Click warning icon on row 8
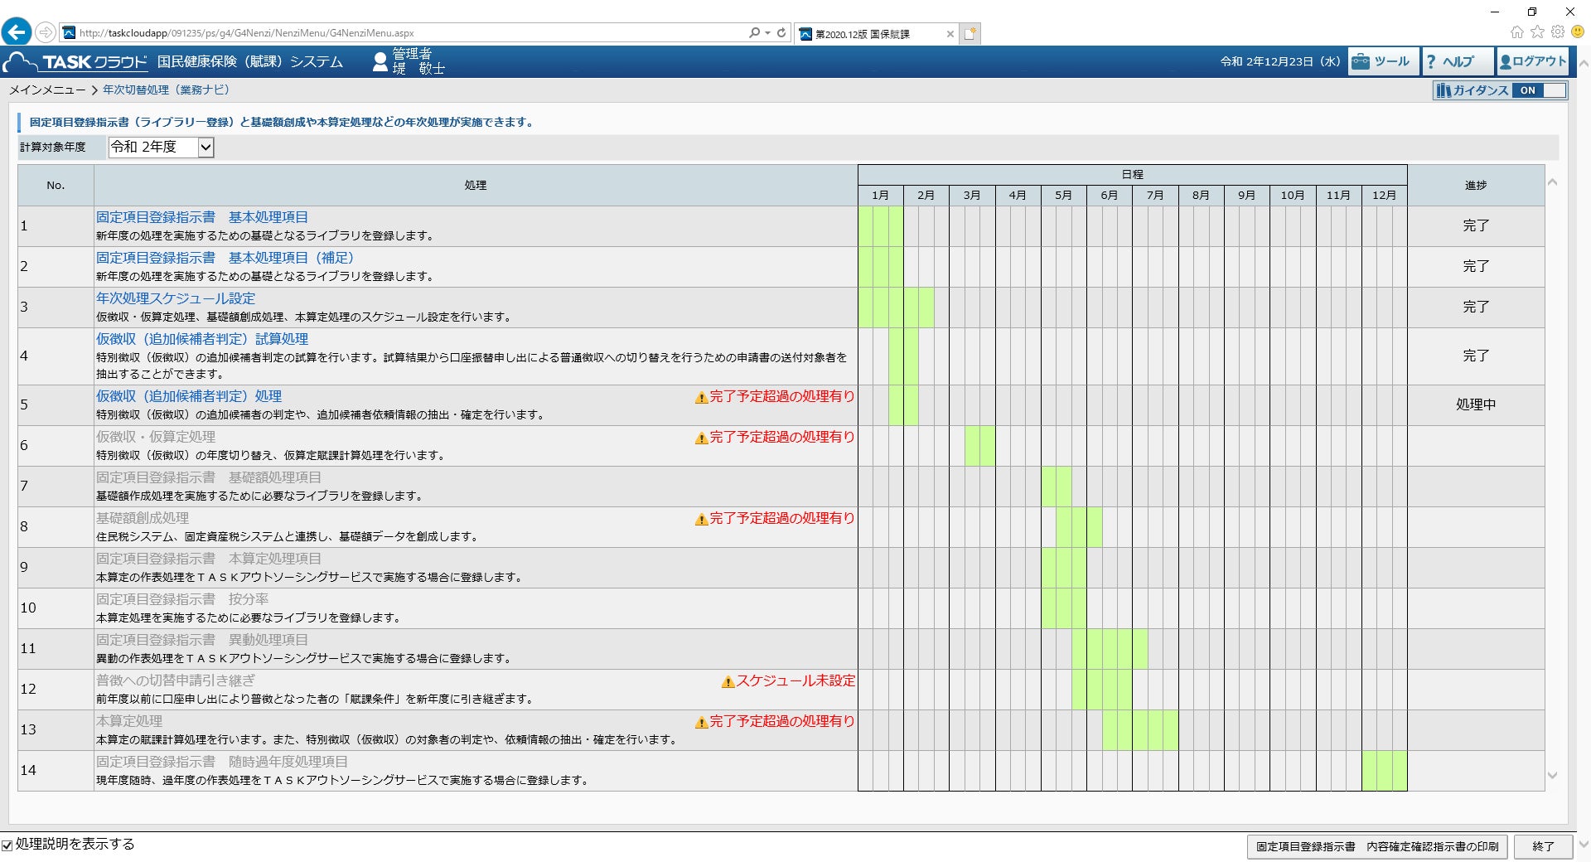The width and height of the screenshot is (1591, 862). click(701, 520)
